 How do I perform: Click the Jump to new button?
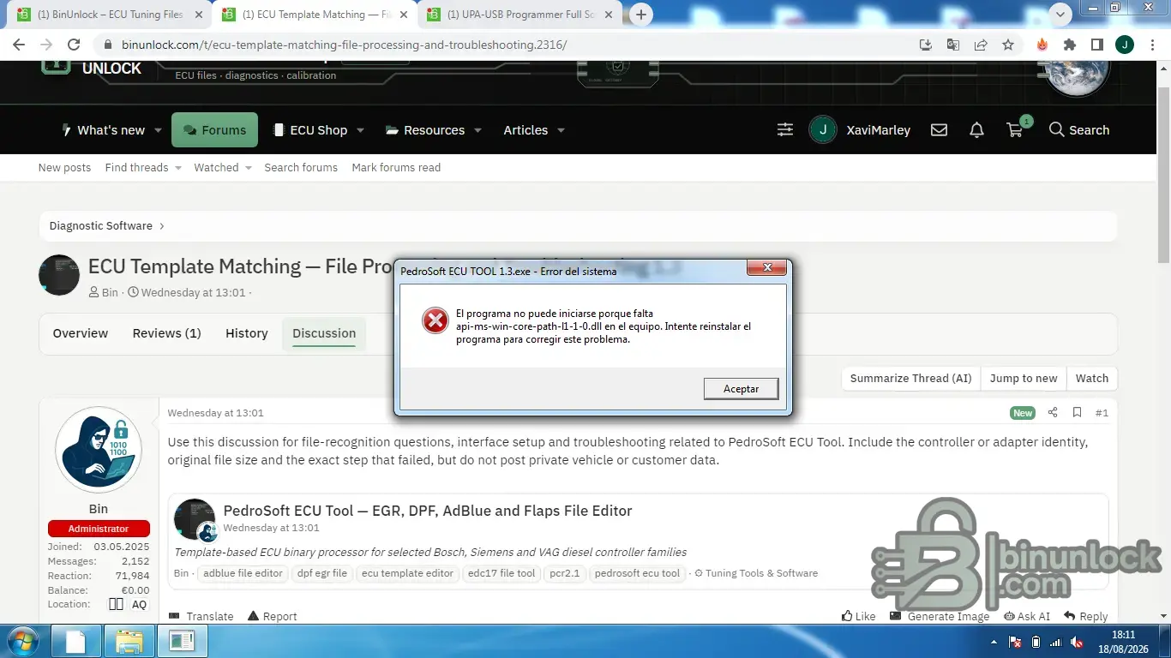(1024, 378)
